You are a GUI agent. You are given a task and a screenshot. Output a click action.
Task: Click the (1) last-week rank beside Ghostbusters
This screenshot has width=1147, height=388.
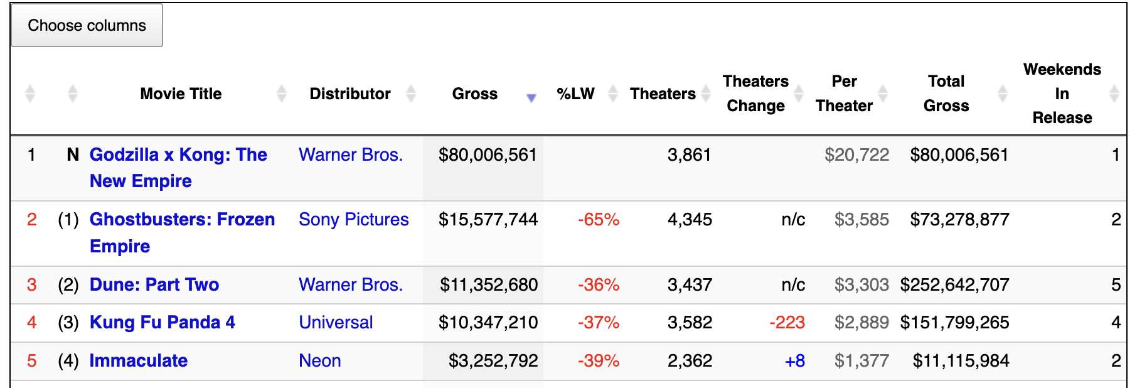point(68,219)
